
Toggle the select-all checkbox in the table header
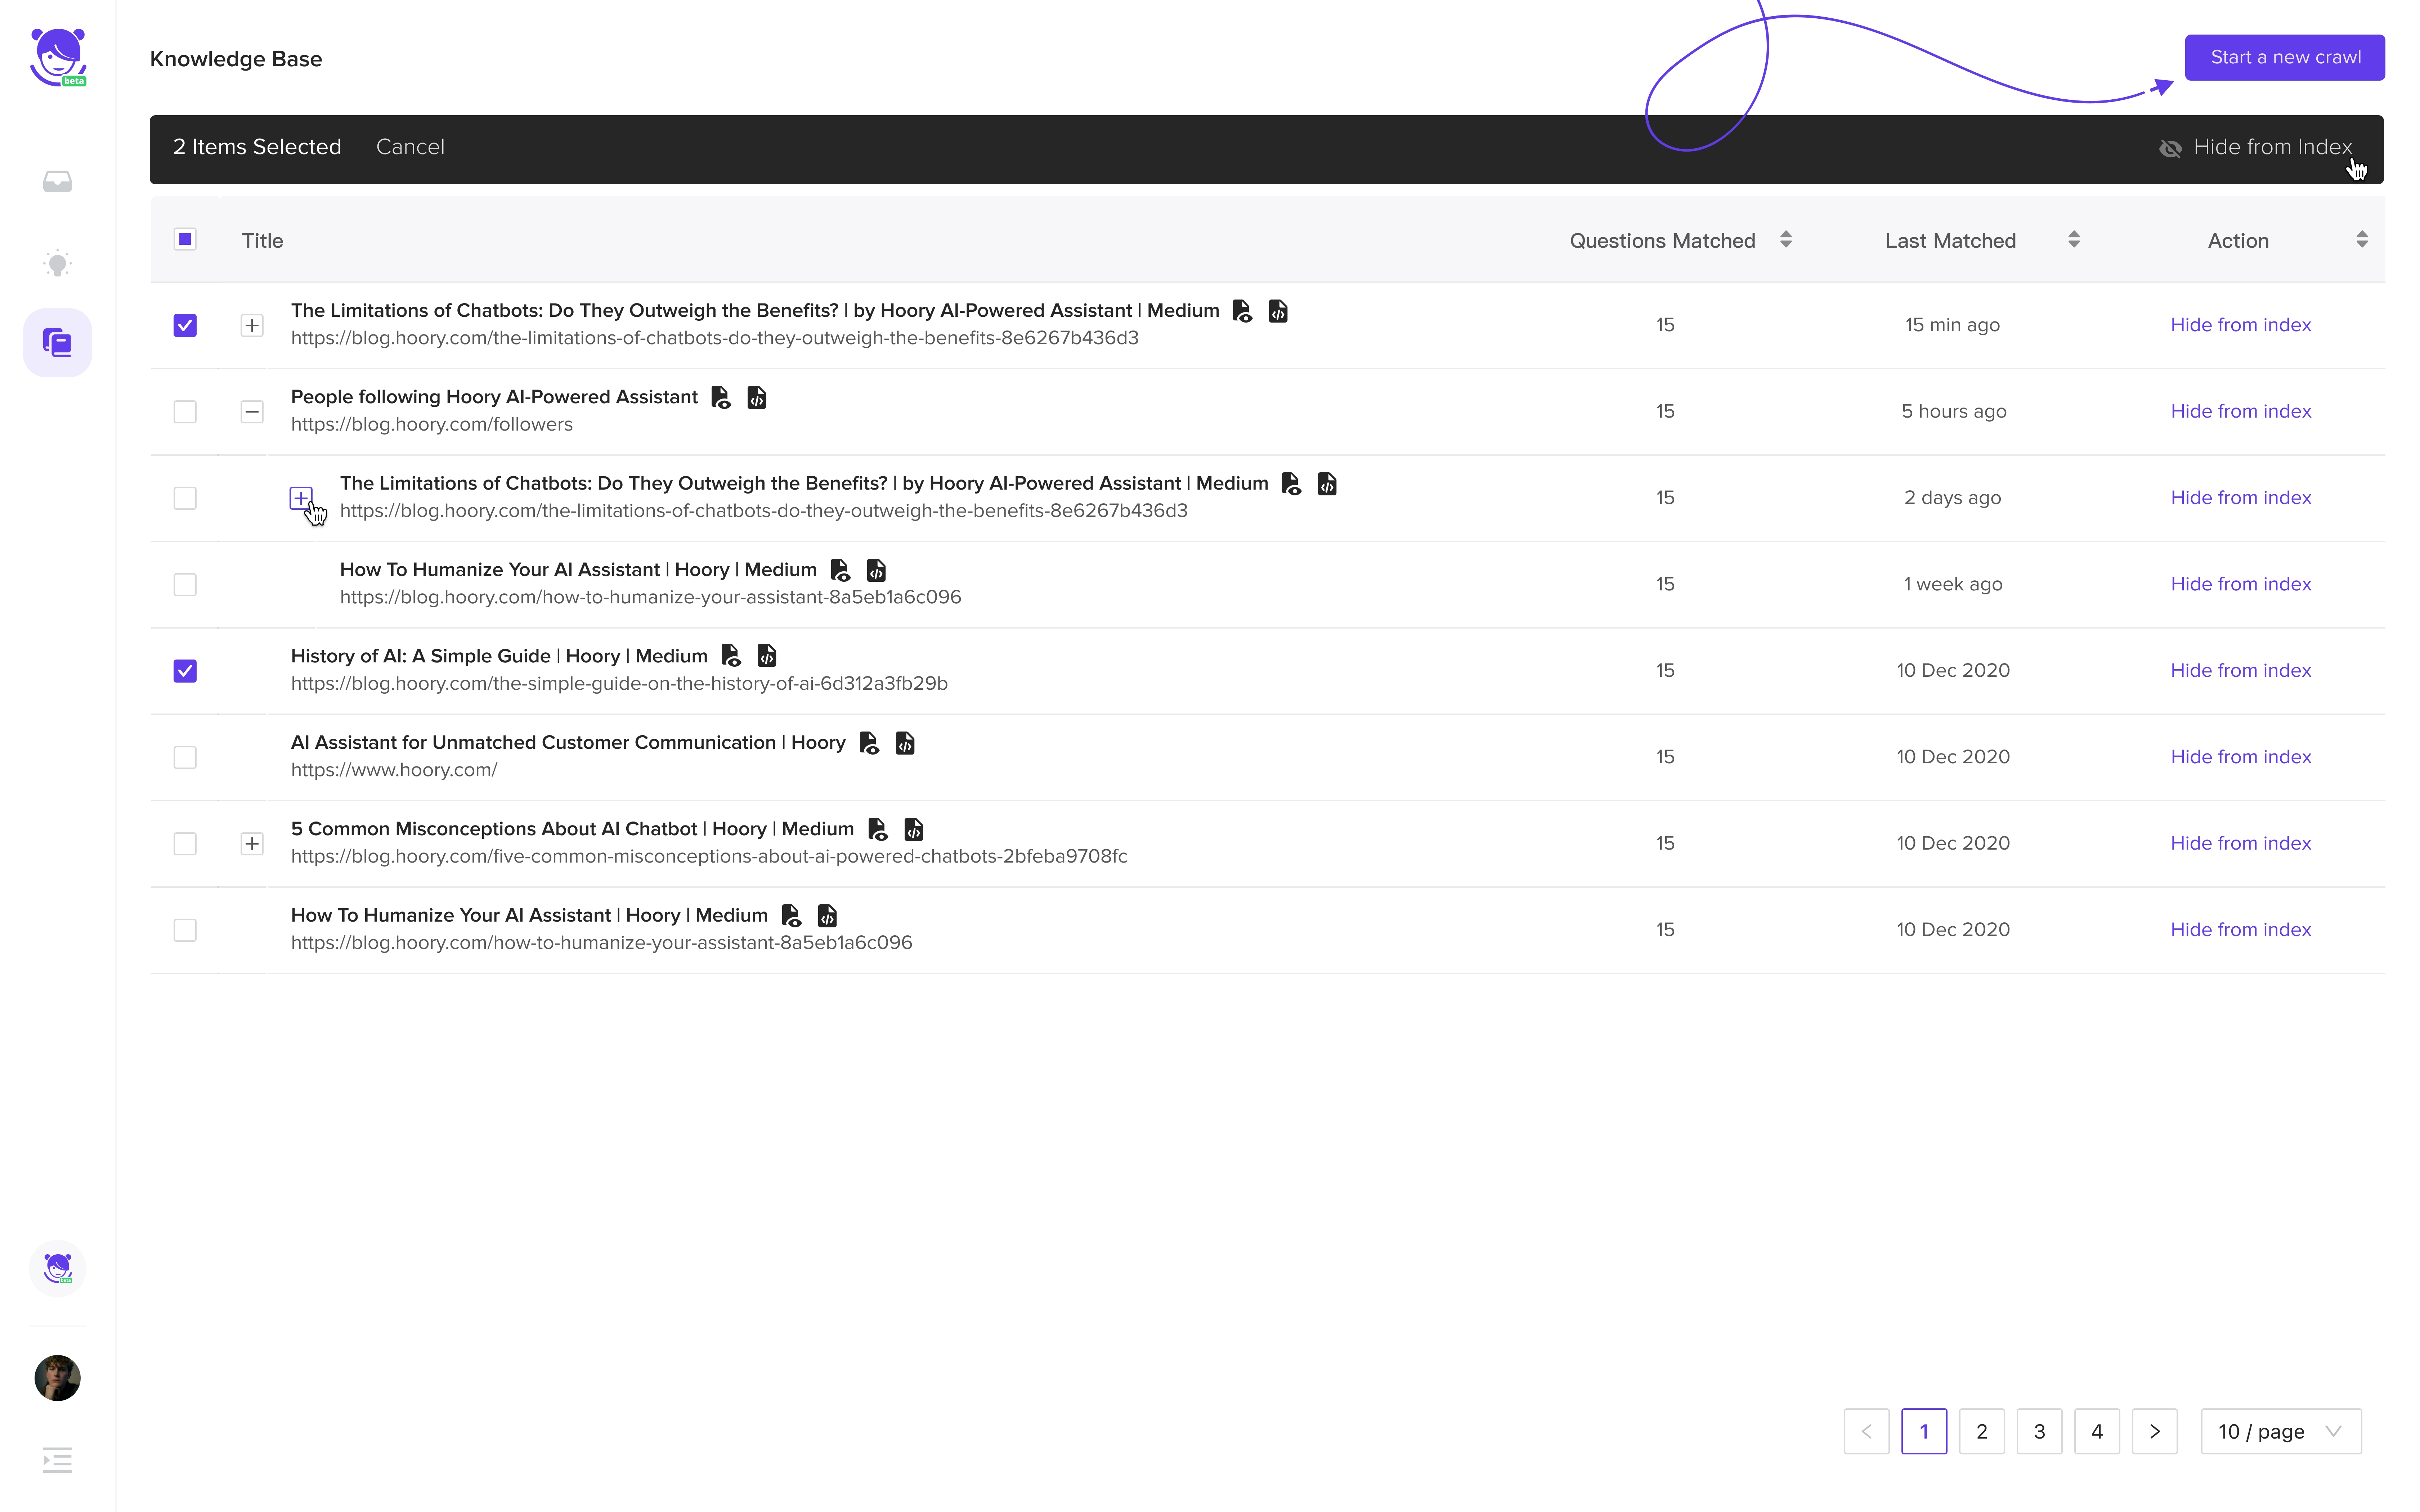[x=185, y=239]
